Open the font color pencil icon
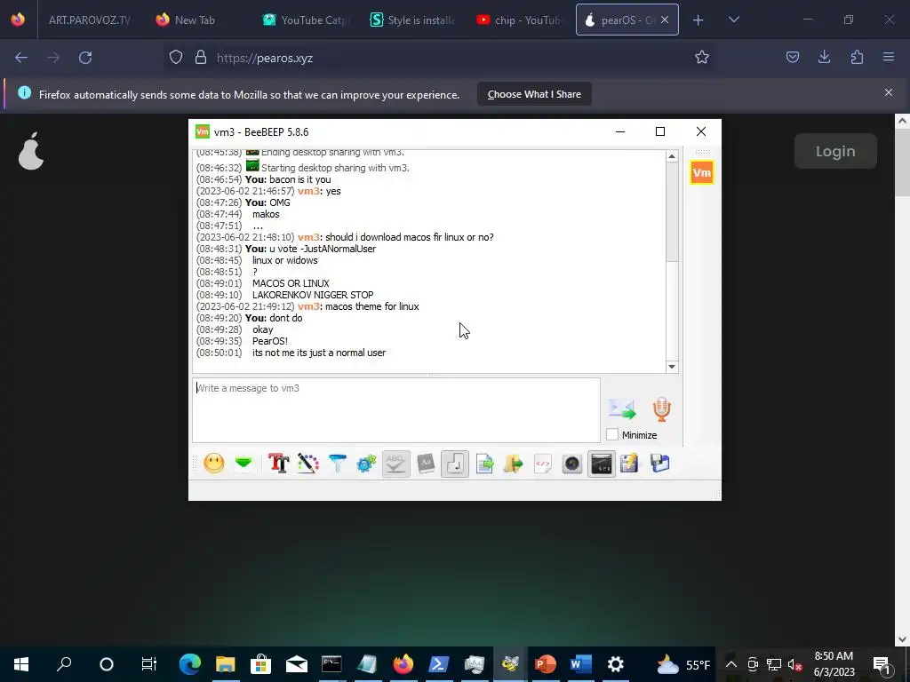The image size is (910, 682). [308, 464]
